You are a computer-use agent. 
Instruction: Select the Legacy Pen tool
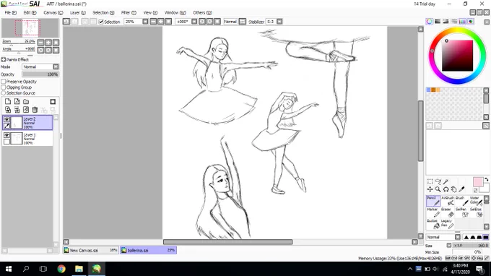pos(448,224)
